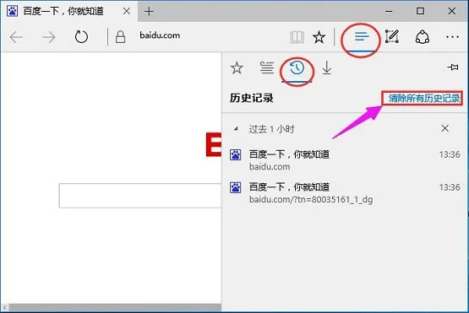
Task: Open the Share icon in toolbar
Action: [x=423, y=37]
